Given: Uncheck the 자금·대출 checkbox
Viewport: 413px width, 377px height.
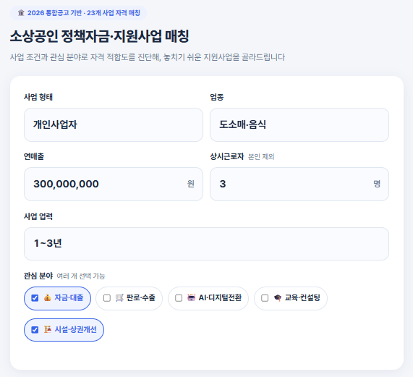Looking at the screenshot, I should tap(35, 298).
